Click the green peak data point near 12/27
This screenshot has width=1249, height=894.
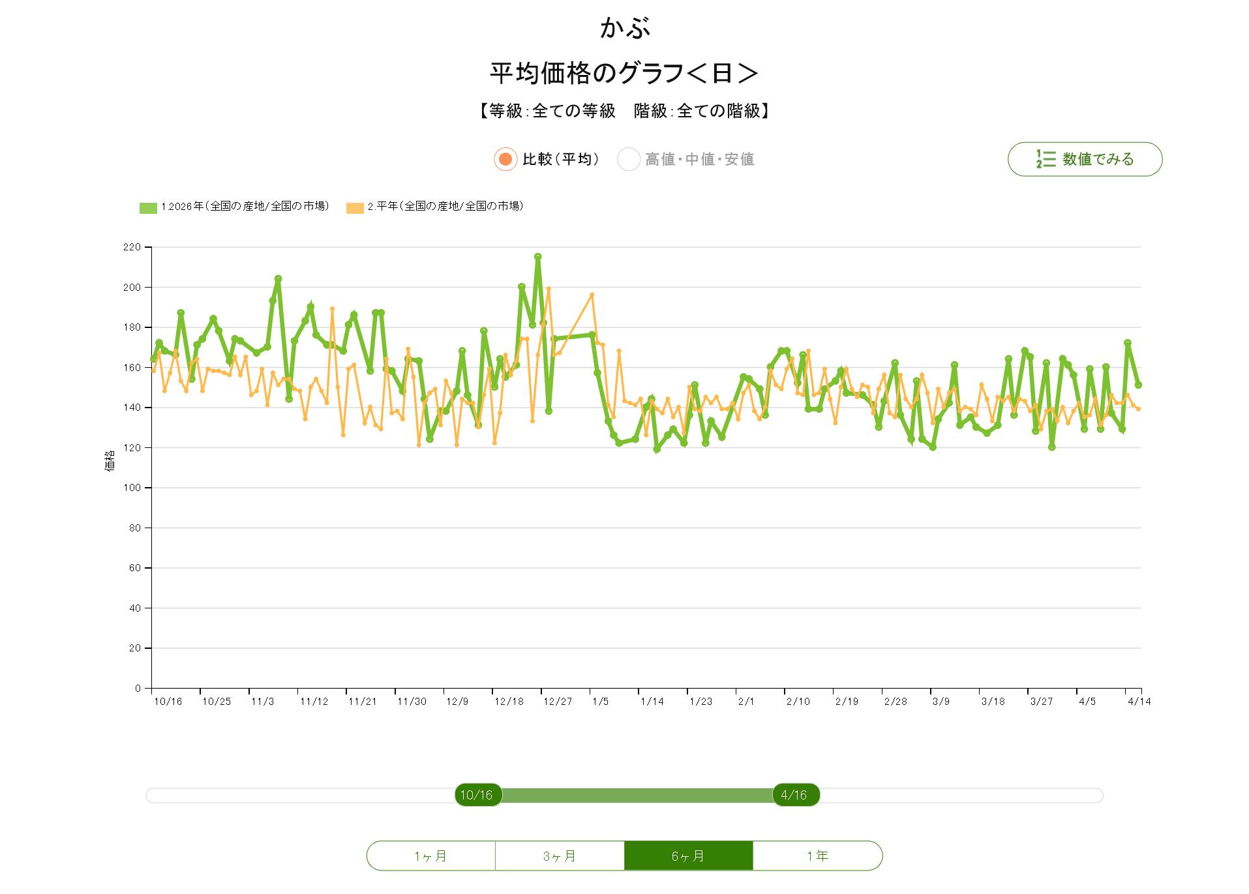[x=537, y=257]
